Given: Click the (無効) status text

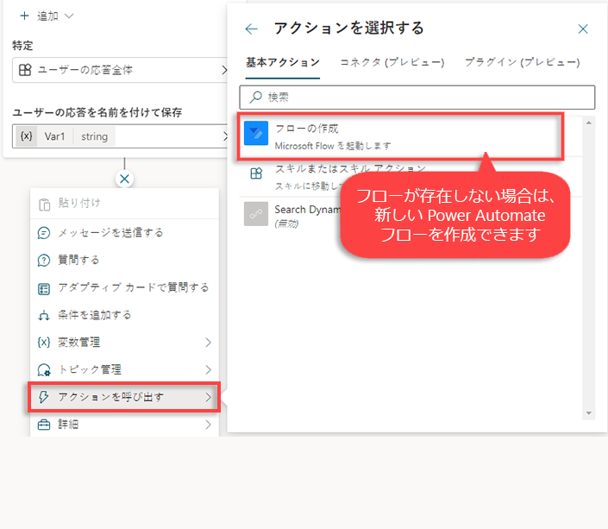Looking at the screenshot, I should [286, 224].
